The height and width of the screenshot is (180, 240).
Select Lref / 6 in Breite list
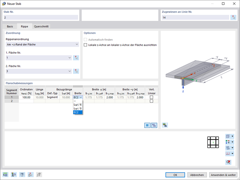(78, 105)
